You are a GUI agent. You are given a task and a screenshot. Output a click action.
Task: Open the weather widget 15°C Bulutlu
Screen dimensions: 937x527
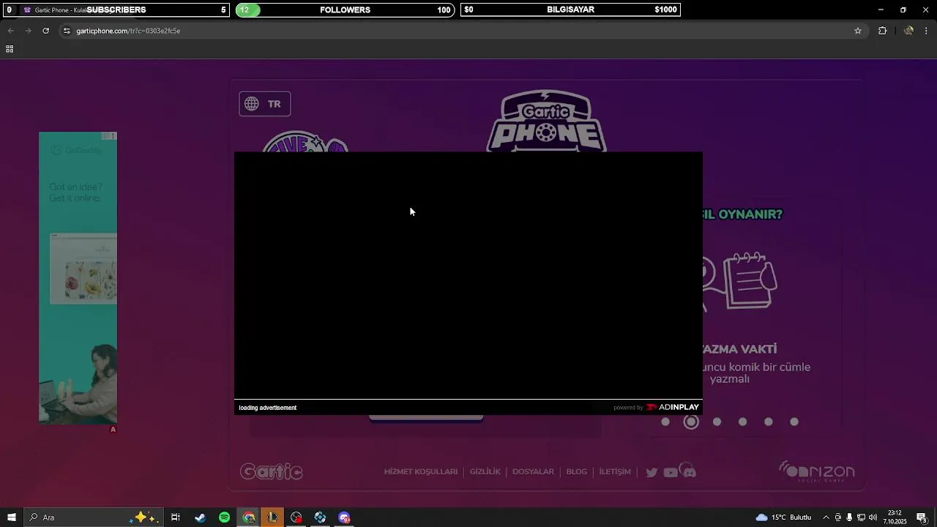click(x=784, y=517)
